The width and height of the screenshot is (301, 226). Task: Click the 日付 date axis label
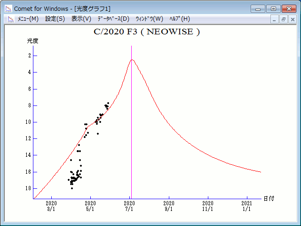tap(269, 199)
